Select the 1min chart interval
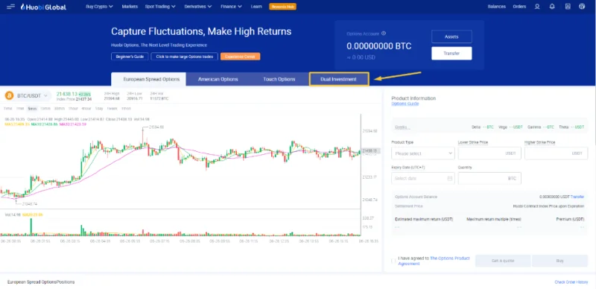Screen dimensions: 596x289 (20, 109)
